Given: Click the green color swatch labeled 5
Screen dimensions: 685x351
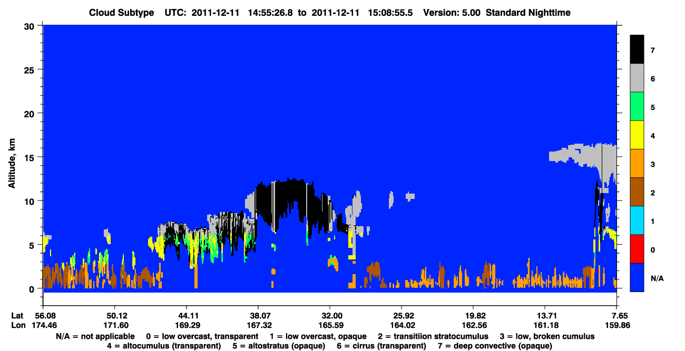Looking at the screenshot, I should 637,107.
